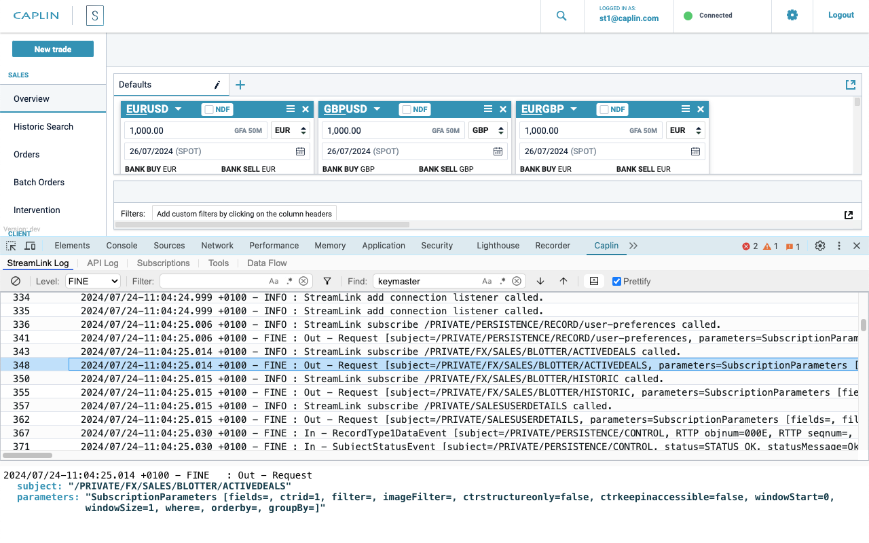Open the EURGBP tile hamburger menu
The height and width of the screenshot is (543, 869).
686,109
